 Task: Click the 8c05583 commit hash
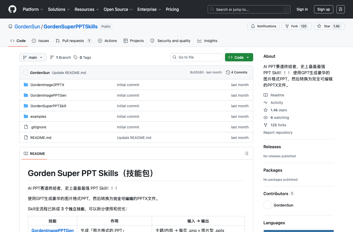coord(197,72)
